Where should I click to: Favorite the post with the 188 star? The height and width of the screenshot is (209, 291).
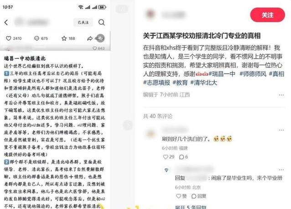(x=64, y=38)
